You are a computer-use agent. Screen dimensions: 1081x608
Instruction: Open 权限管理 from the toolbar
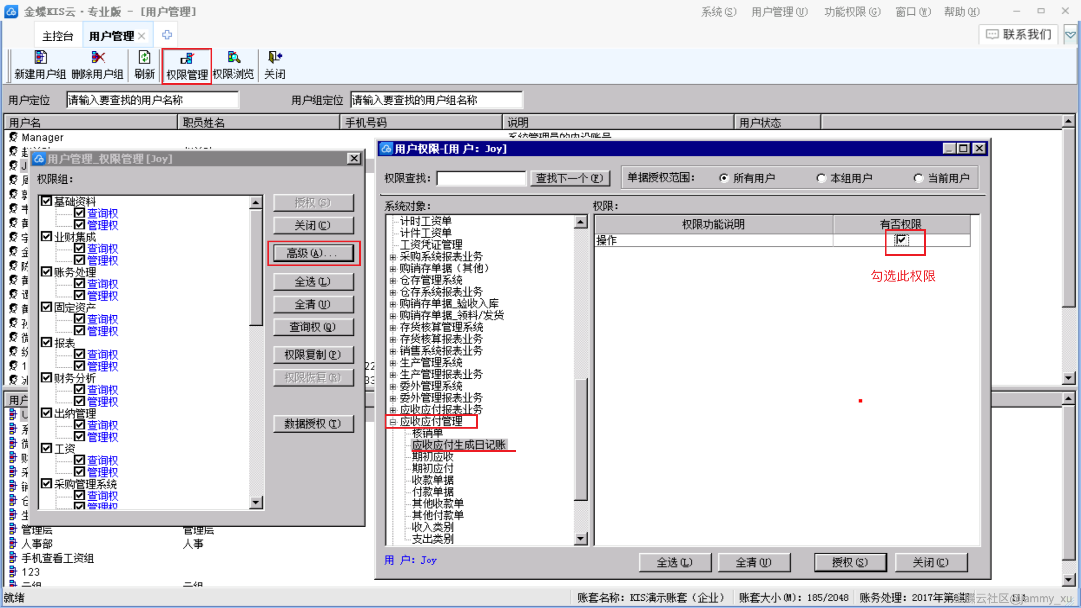(x=187, y=66)
